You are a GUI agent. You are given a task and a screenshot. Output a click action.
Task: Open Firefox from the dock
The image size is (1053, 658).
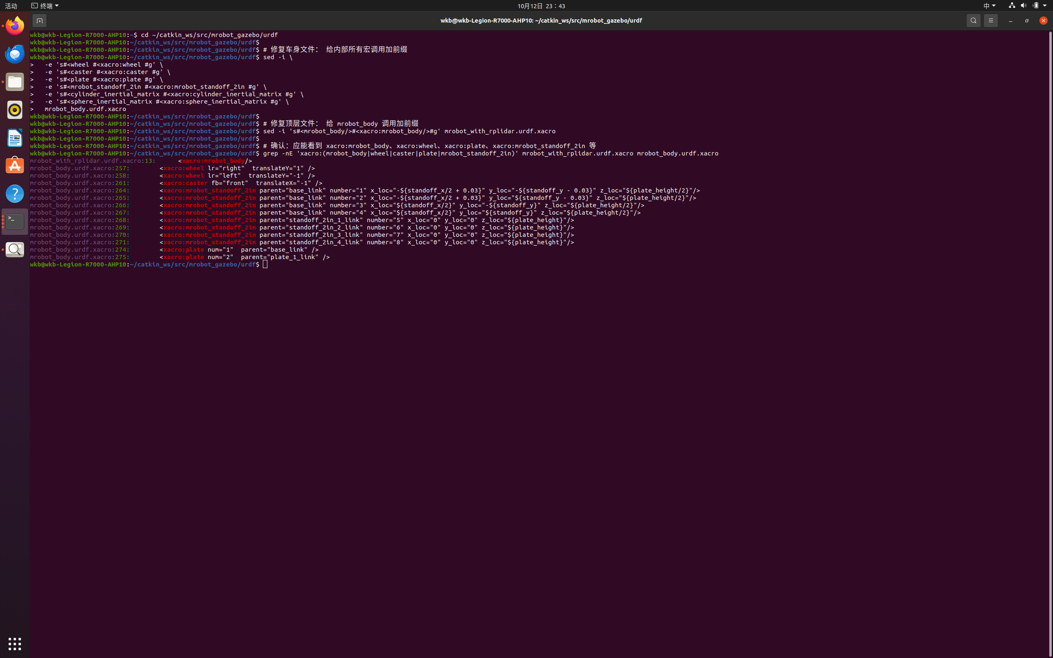[15, 25]
